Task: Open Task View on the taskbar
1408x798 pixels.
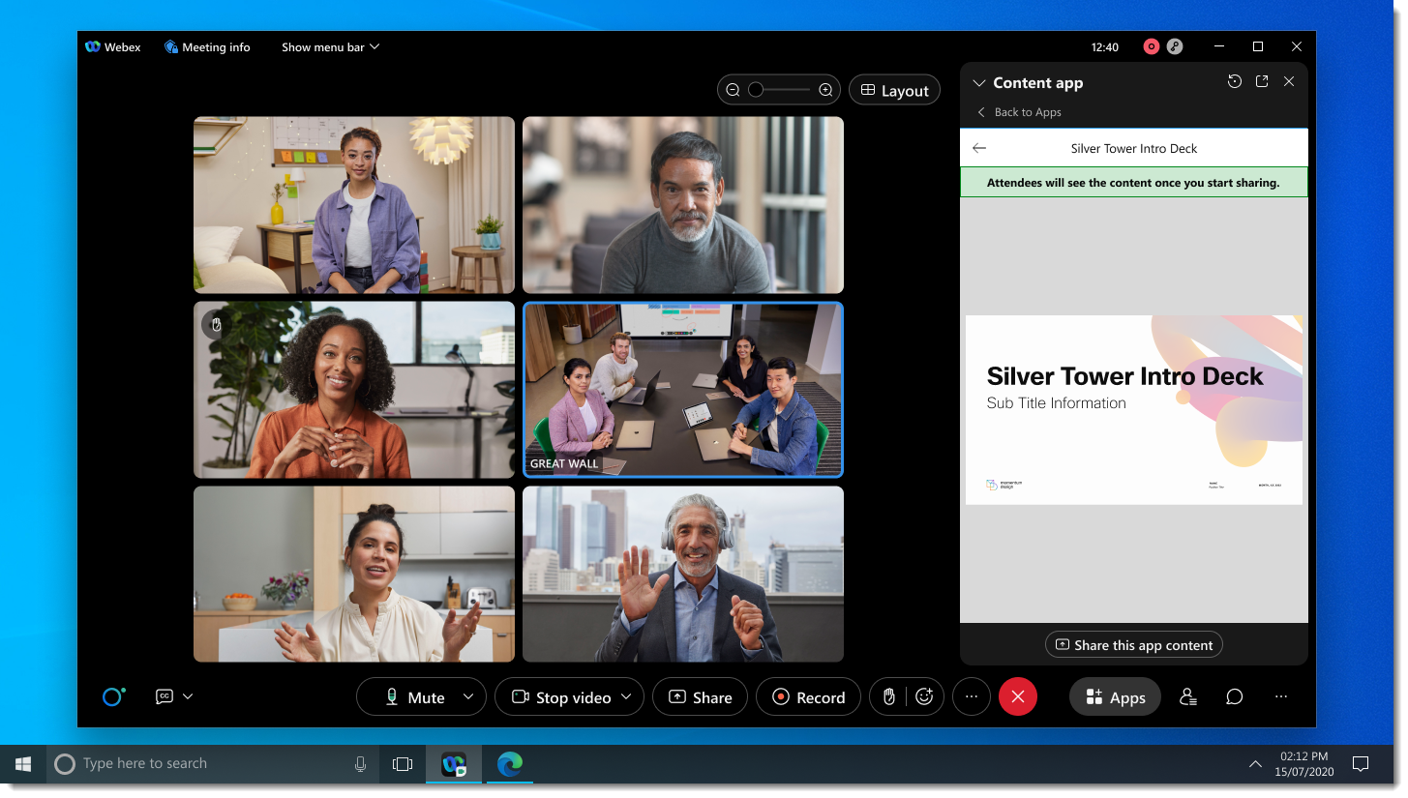Action: [403, 764]
